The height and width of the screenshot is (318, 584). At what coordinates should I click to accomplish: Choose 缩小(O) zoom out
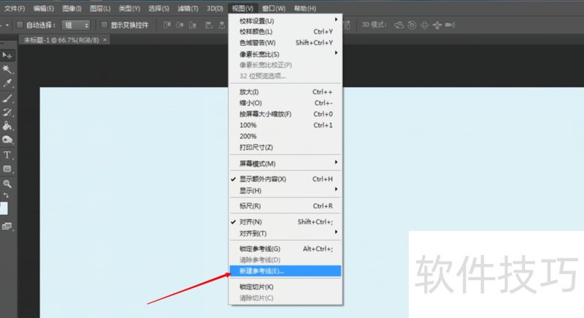pyautogui.click(x=285, y=103)
